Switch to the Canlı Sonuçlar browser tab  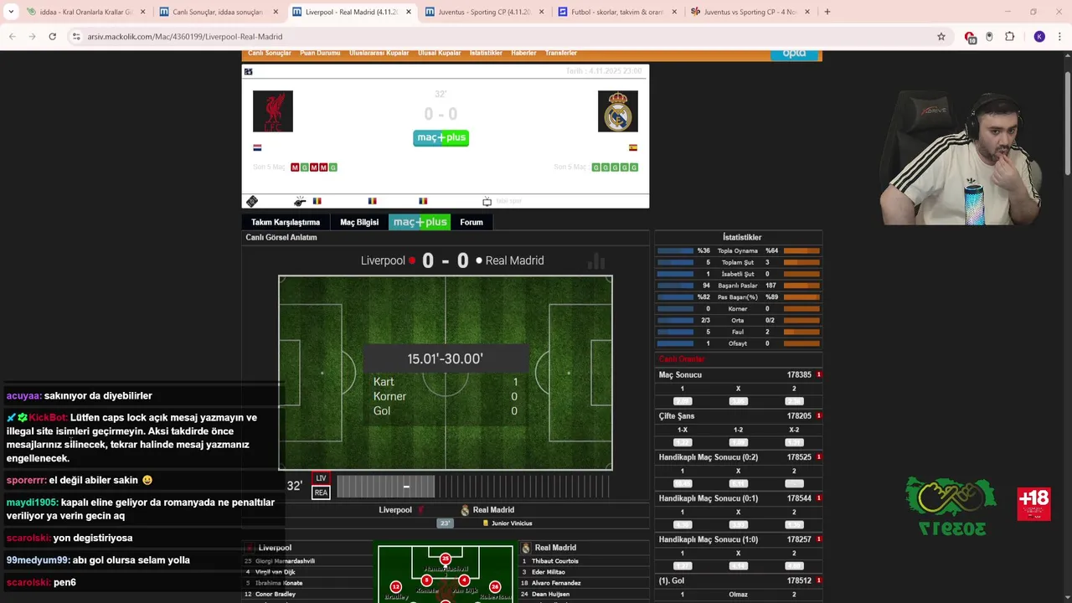(218, 13)
